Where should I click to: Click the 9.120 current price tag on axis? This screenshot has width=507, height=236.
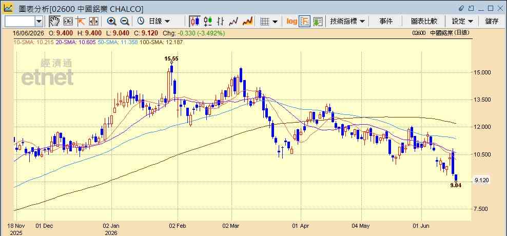point(481,181)
